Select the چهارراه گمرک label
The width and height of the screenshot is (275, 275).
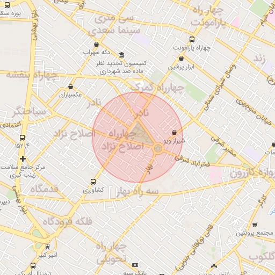[x=157, y=87]
